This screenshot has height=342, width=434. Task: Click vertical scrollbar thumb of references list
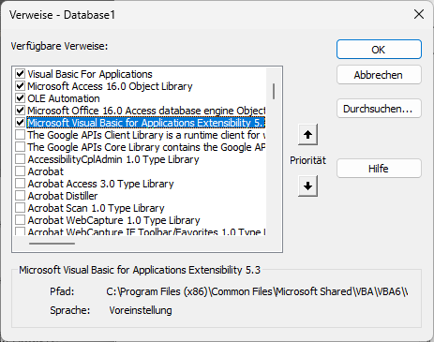274,91
